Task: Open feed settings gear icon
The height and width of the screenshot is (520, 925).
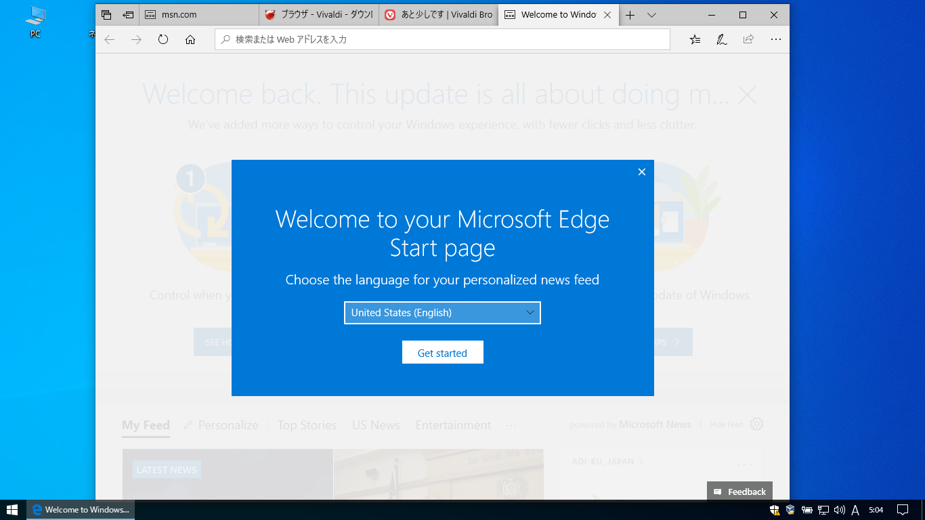Action: (757, 425)
